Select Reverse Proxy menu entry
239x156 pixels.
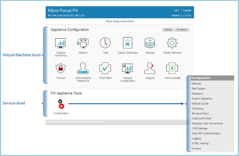200,113
